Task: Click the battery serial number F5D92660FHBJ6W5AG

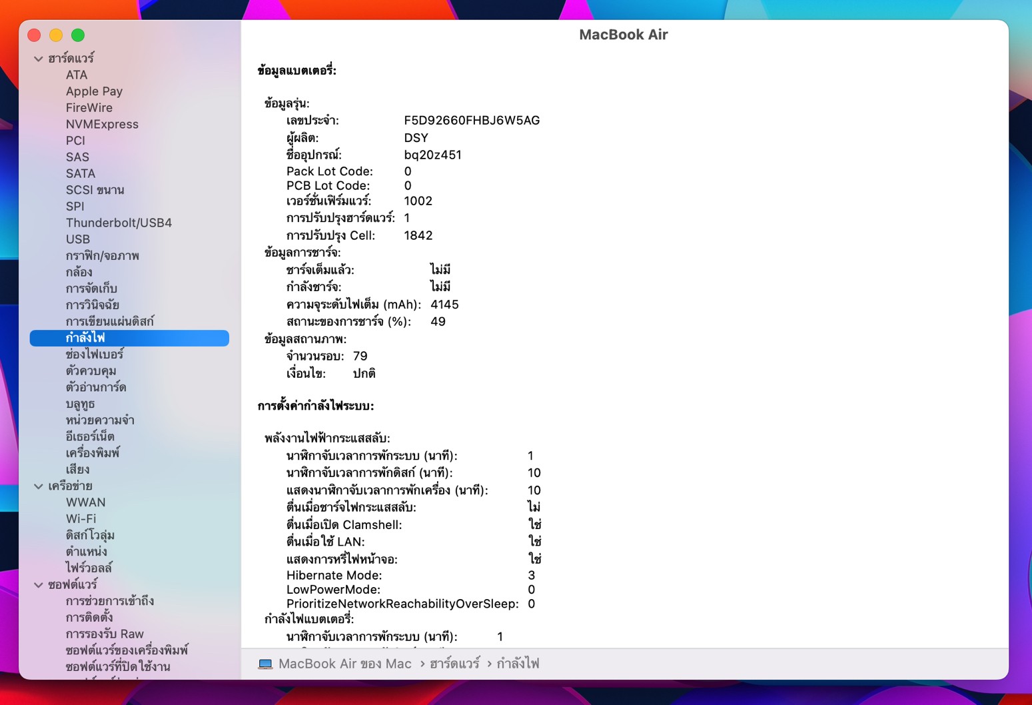Action: (472, 121)
